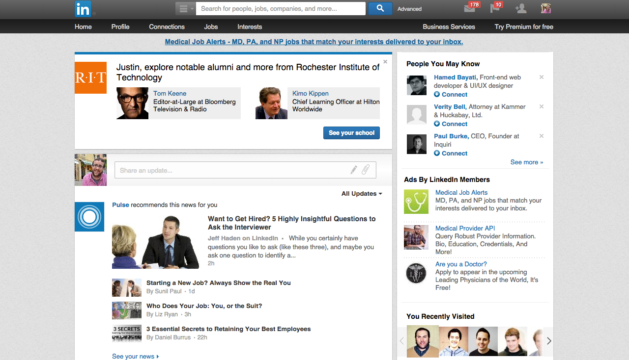The image size is (629, 360).
Task: Open Verity Bell's profile name
Action: point(450,106)
